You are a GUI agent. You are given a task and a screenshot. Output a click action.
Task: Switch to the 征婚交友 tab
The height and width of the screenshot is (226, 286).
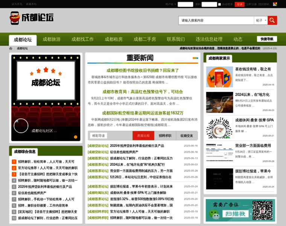[x=187, y=136]
